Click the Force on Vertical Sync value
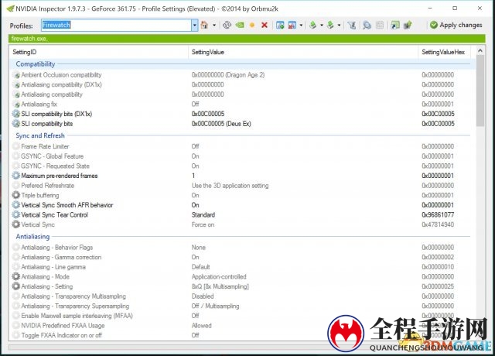495x356 pixels. [x=203, y=224]
